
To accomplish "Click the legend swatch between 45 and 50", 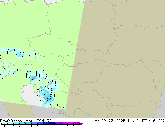I will point(77,124).
